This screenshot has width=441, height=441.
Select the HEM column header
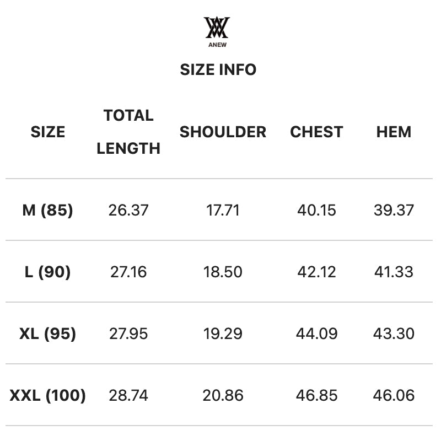394,132
